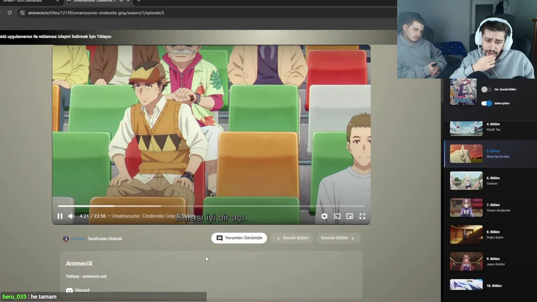Mute the video volume icon
Screen dimensions: 537x302
pyautogui.click(x=71, y=216)
